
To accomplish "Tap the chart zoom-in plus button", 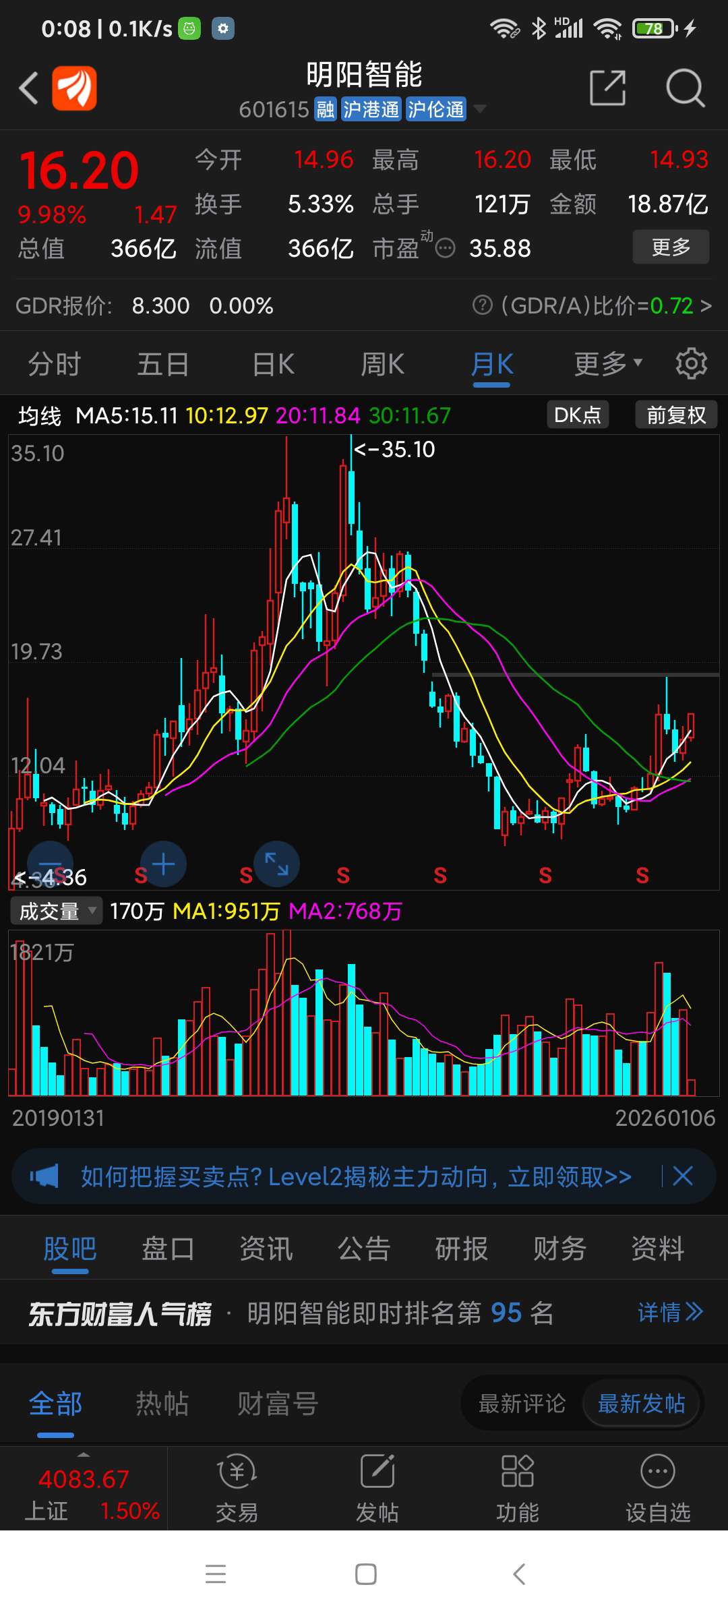I will [x=163, y=864].
